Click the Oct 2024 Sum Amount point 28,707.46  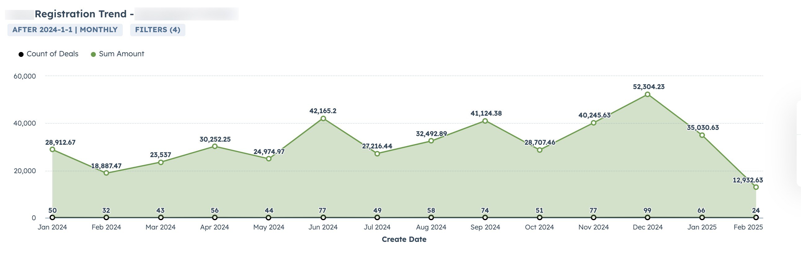539,150
